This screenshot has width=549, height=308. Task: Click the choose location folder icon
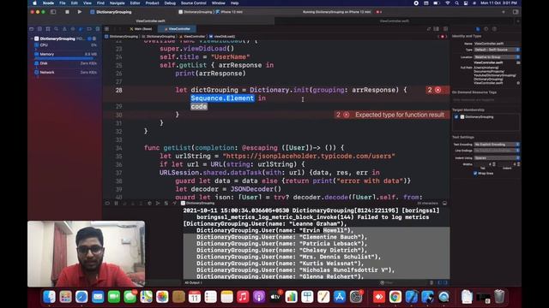point(518,62)
